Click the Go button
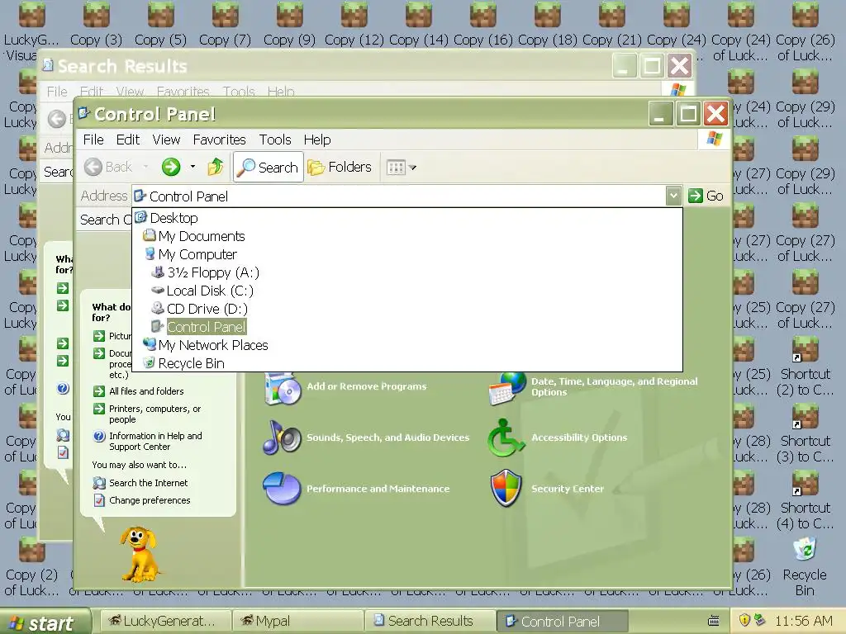Viewport: 846px width, 634px height. pyautogui.click(x=706, y=196)
